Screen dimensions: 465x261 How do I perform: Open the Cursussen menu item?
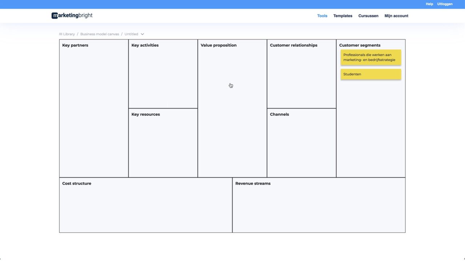point(368,16)
